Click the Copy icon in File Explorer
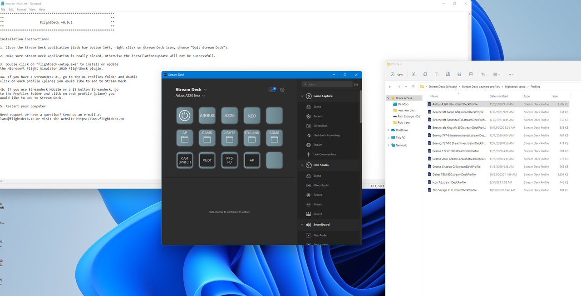 click(x=425, y=74)
